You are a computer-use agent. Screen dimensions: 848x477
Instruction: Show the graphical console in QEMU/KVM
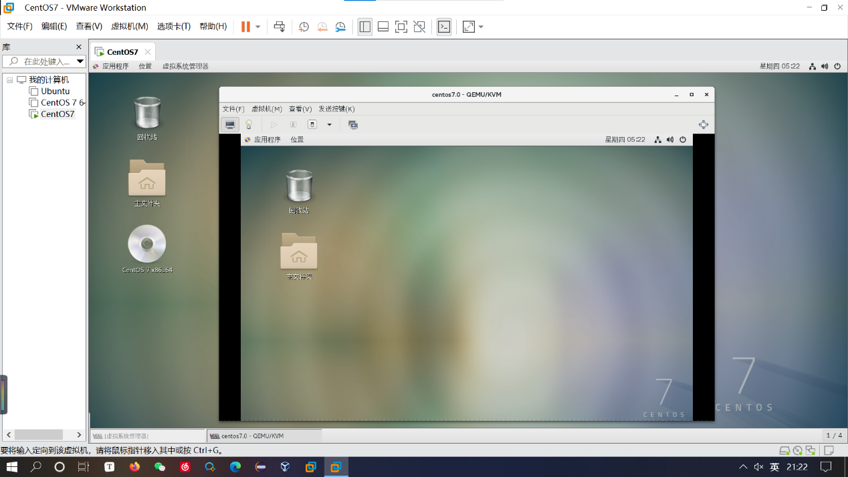click(x=230, y=124)
